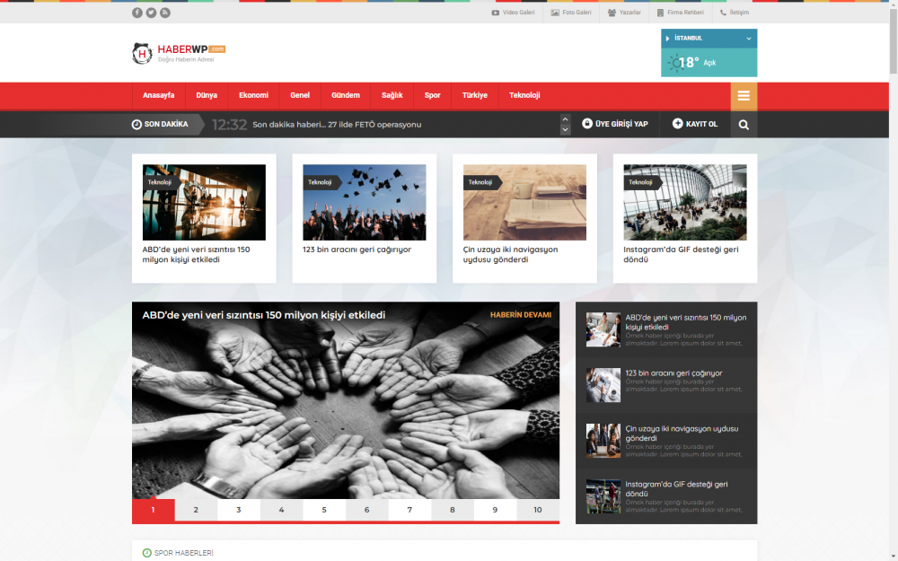898x561 pixels.
Task: Open the Twitter social icon
Action: [151, 13]
